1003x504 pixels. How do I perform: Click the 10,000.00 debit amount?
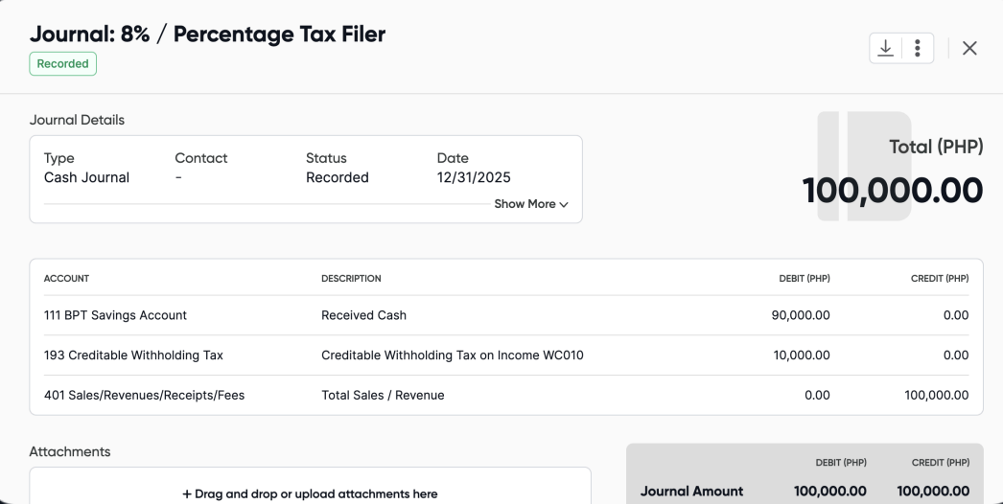point(801,355)
